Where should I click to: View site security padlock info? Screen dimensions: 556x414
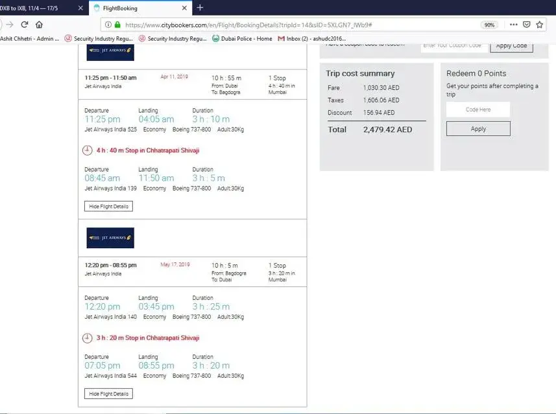[117, 25]
